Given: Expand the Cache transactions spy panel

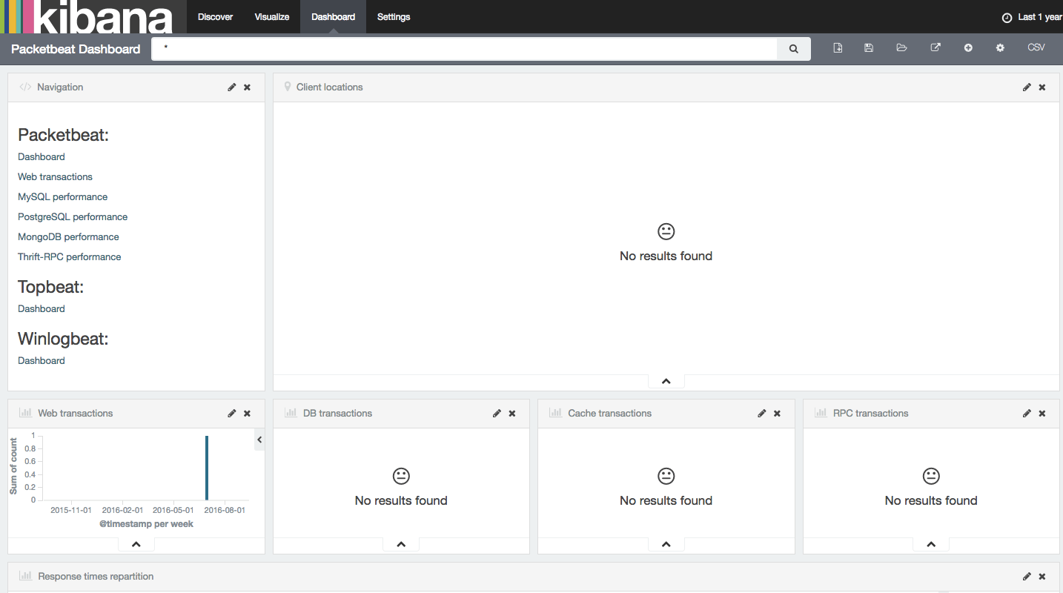Looking at the screenshot, I should [x=666, y=544].
